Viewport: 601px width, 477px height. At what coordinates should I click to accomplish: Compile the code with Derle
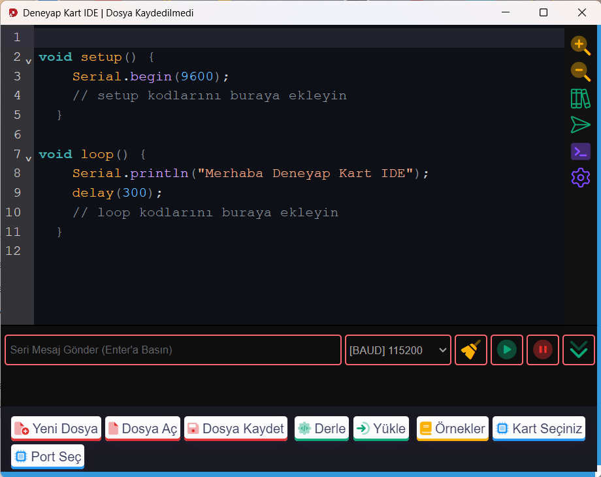[321, 428]
